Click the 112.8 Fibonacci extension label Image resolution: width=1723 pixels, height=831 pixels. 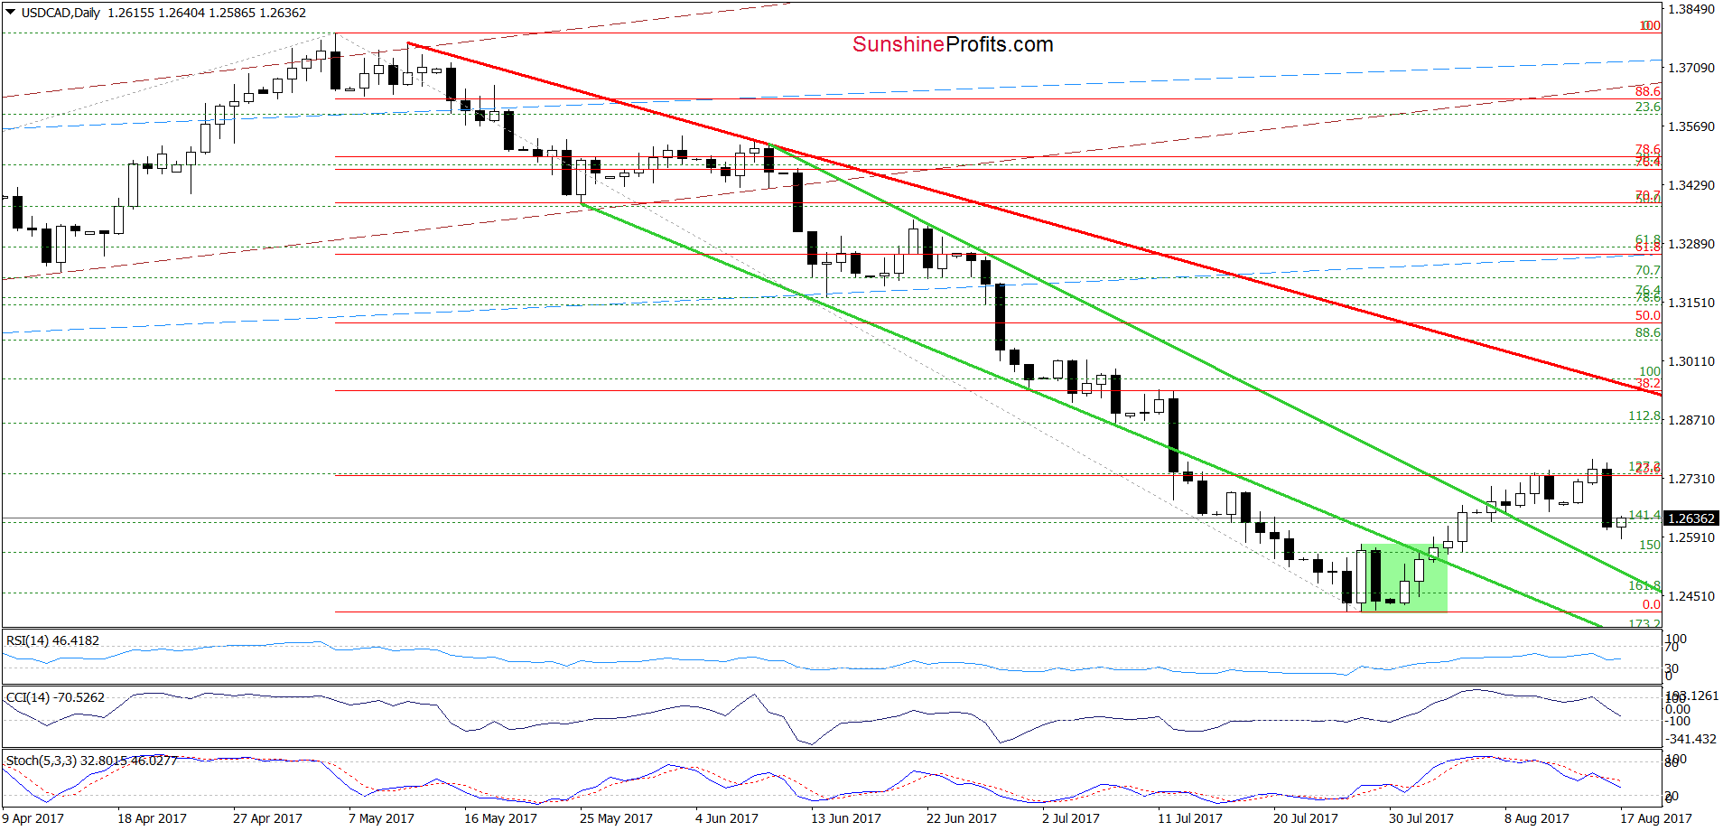pyautogui.click(x=1644, y=415)
